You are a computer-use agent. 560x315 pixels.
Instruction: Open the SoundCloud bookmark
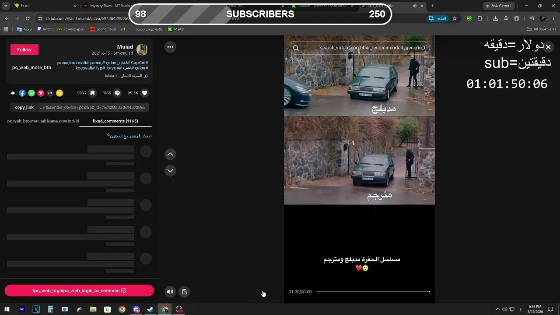[x=103, y=29]
